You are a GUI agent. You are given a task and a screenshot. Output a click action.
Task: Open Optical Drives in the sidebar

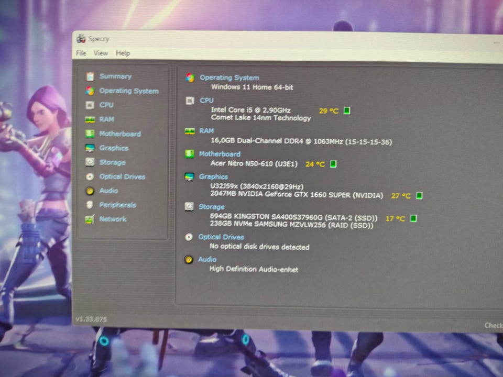(x=122, y=176)
